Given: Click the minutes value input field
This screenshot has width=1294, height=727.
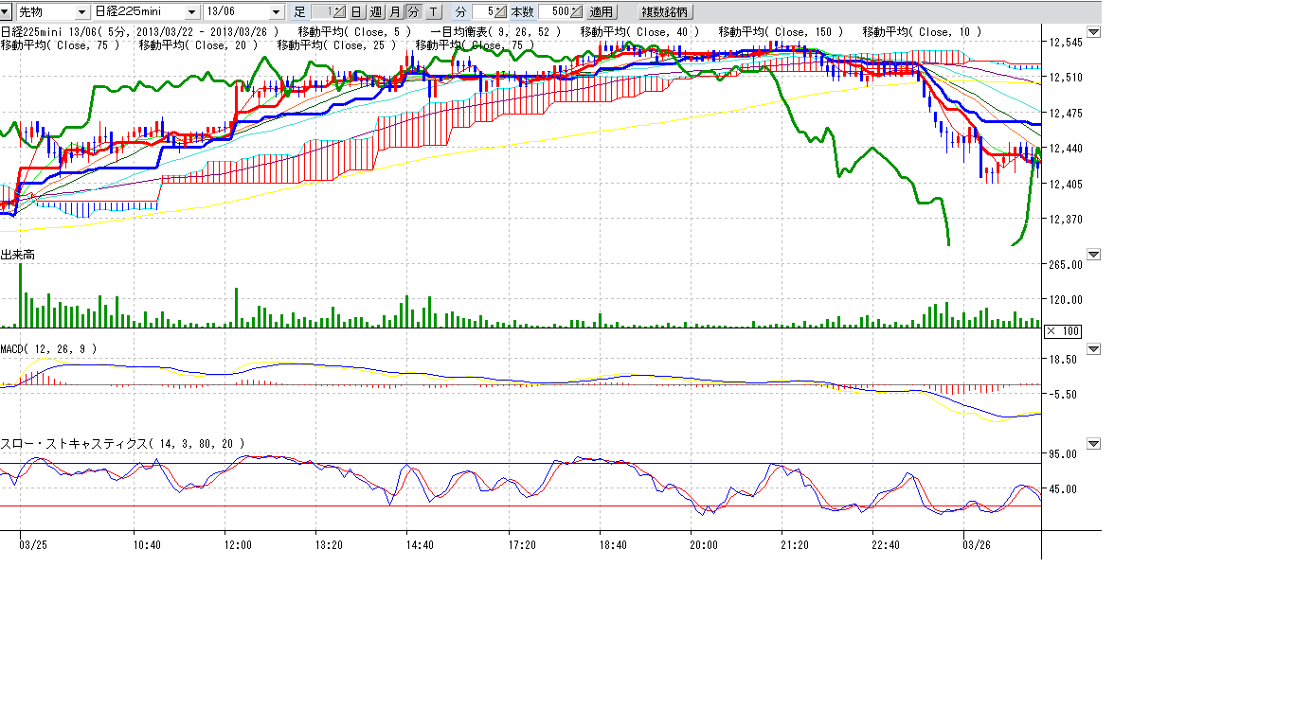Looking at the screenshot, I should (x=483, y=12).
